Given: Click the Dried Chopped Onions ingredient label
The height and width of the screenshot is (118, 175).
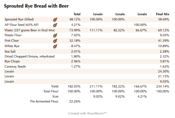Looking at the screenshot, I should [29, 56].
